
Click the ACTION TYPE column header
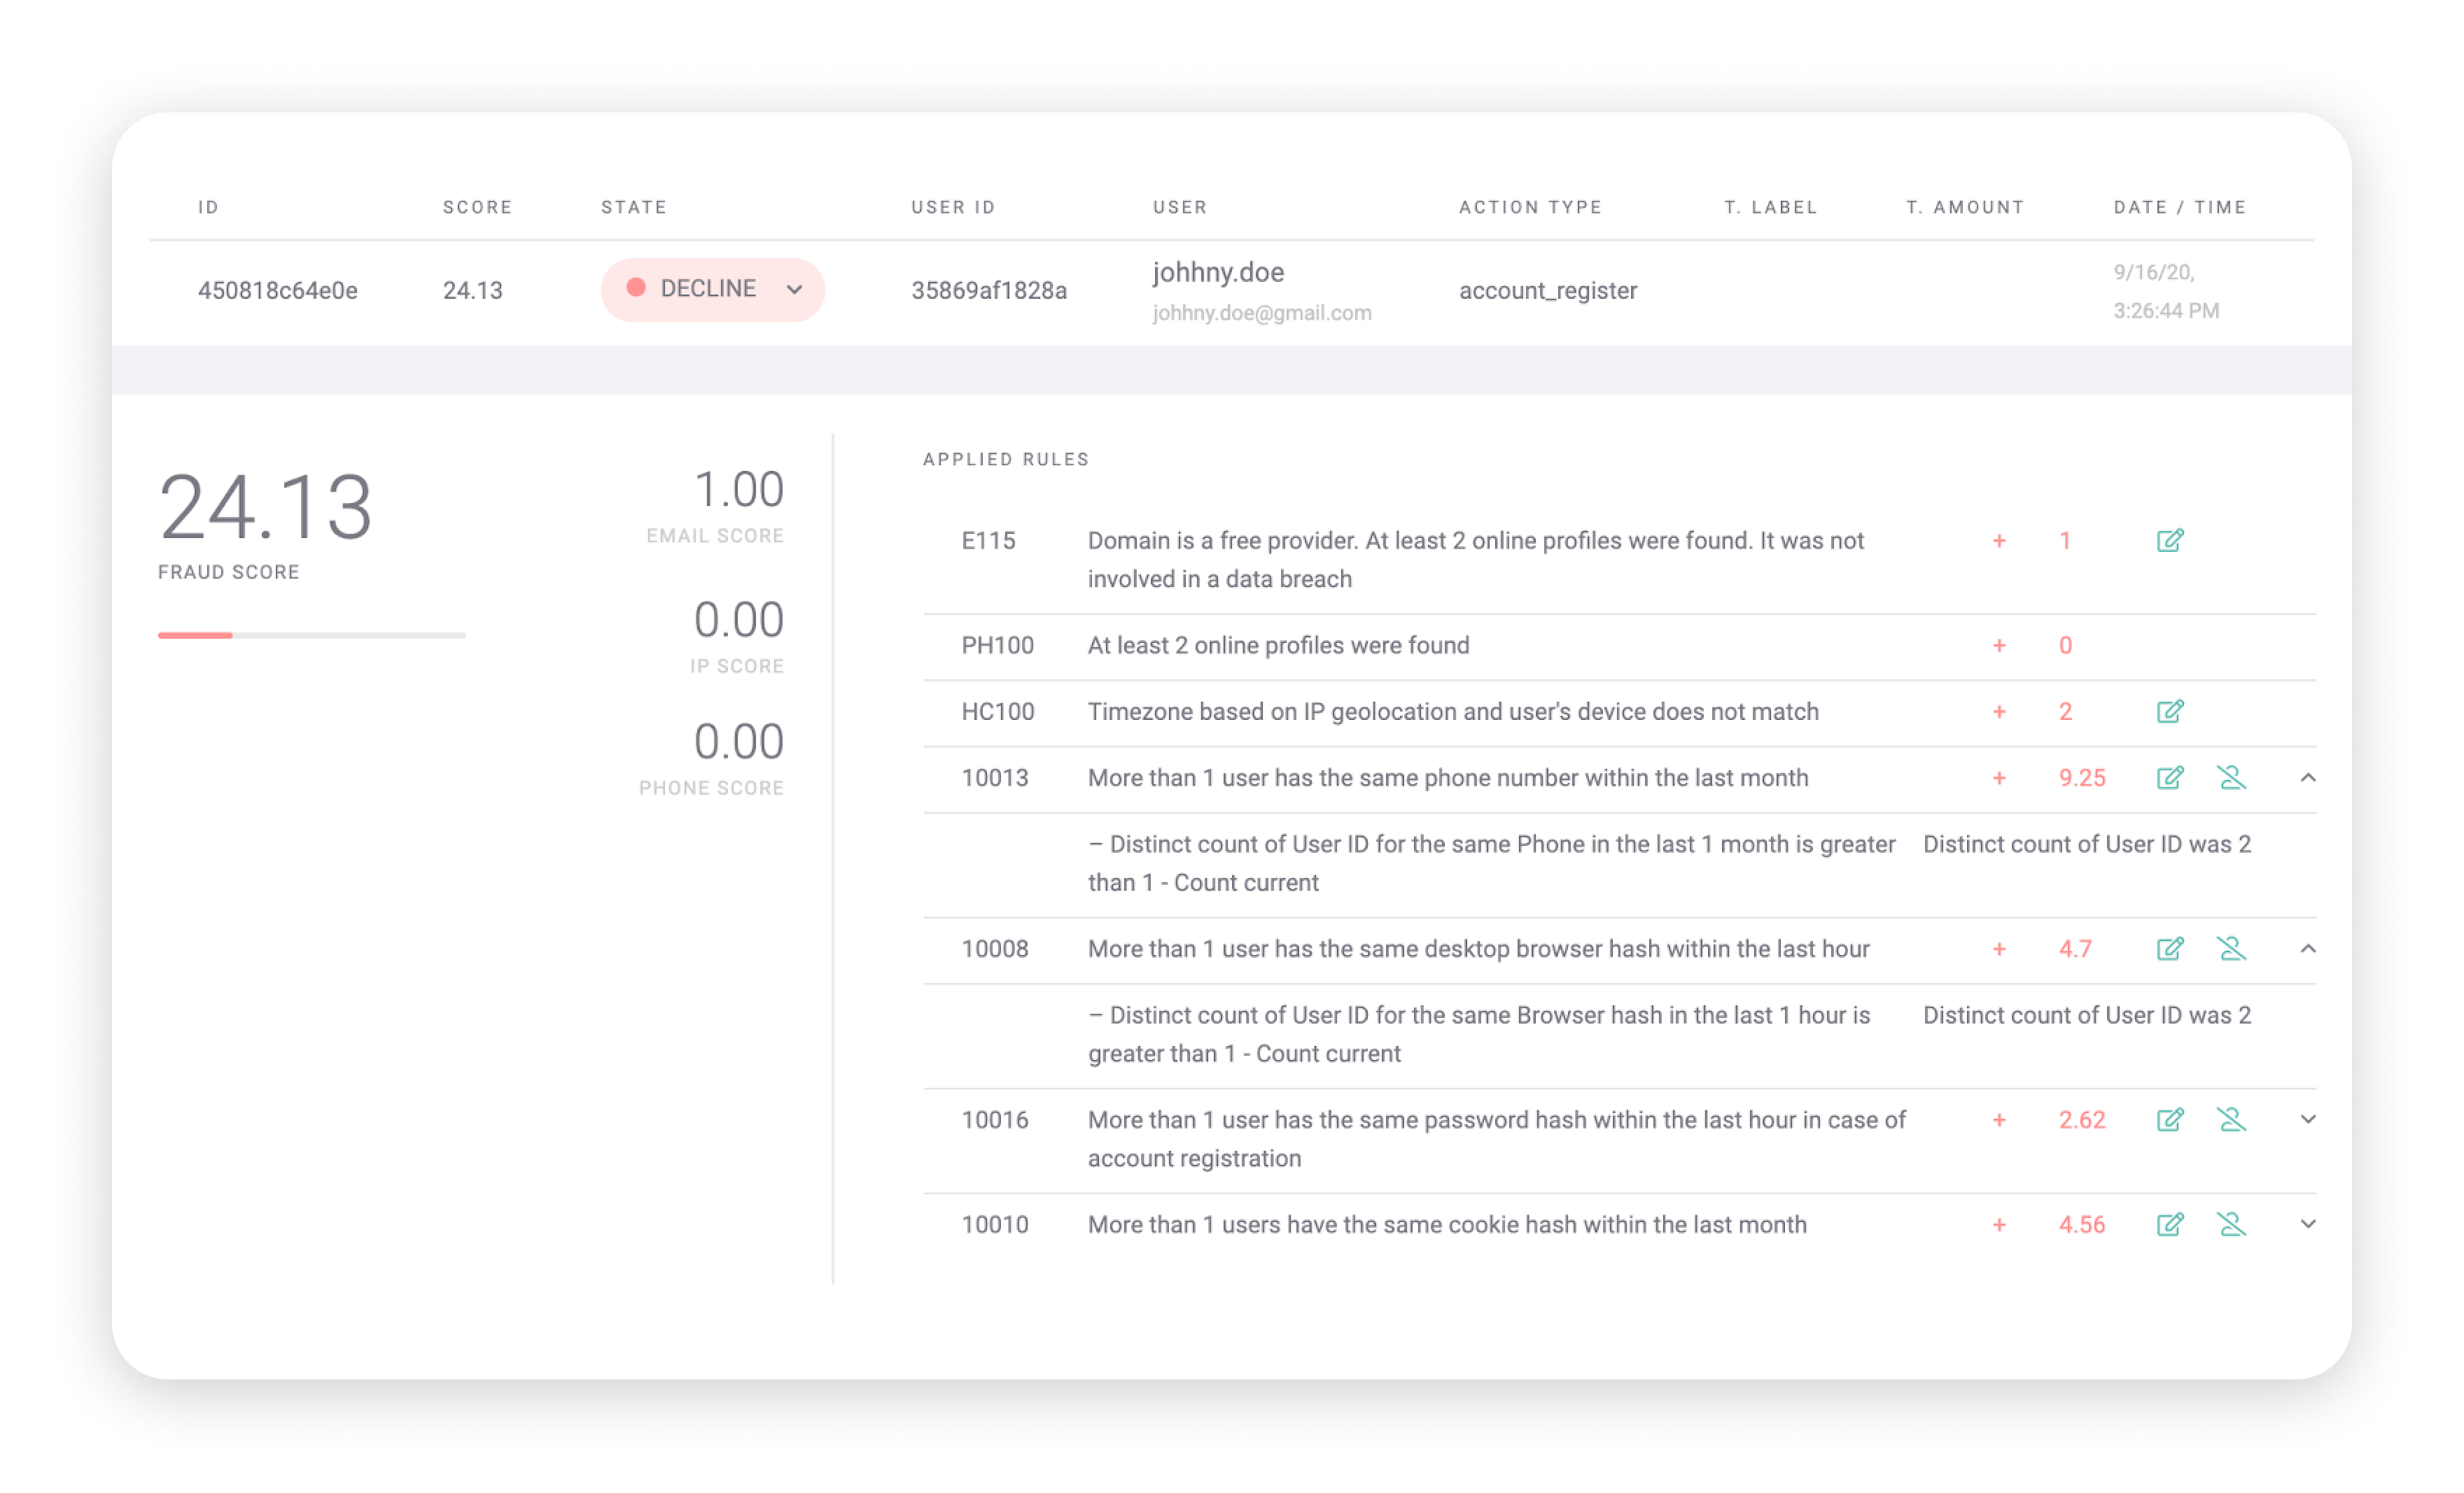(x=1530, y=207)
